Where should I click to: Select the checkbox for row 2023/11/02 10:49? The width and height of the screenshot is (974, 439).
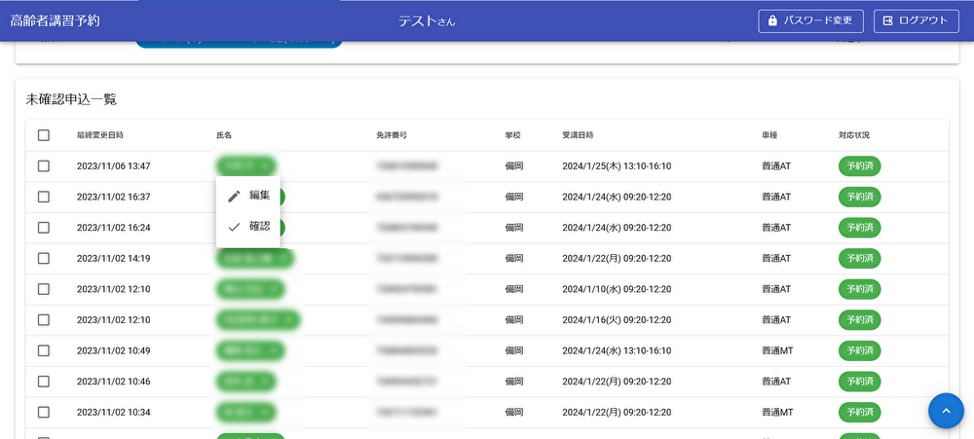(x=44, y=350)
